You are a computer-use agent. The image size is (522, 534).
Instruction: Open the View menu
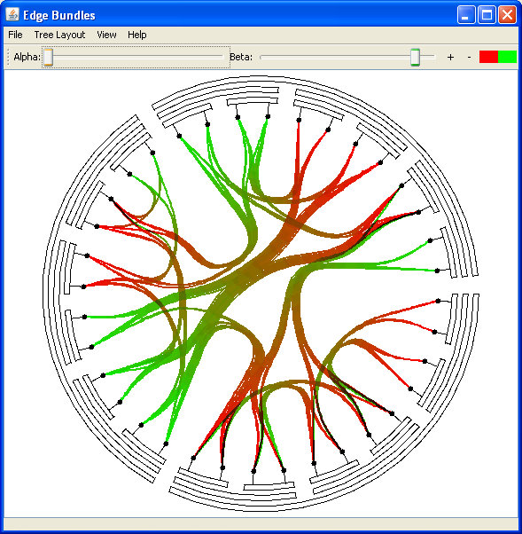(x=106, y=35)
